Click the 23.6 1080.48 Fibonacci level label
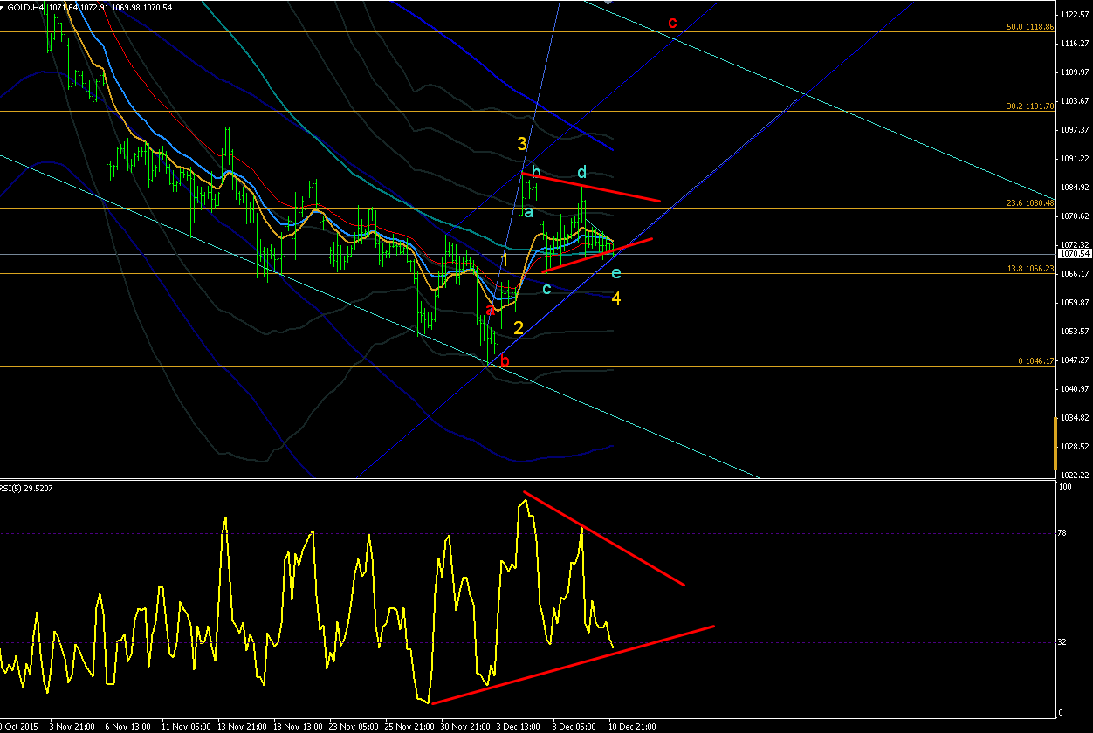 (x=1030, y=202)
